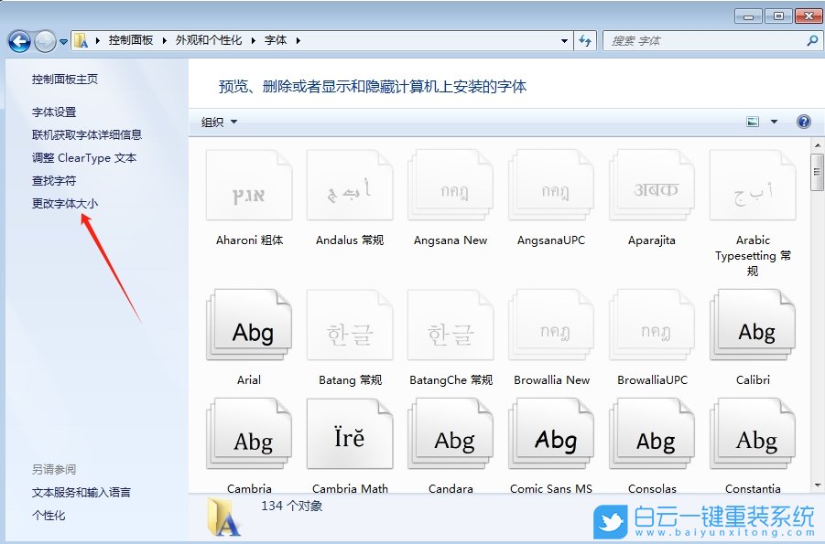Viewport: 825px width, 544px height.
Task: Click the refresh icon in address bar
Action: tap(585, 40)
